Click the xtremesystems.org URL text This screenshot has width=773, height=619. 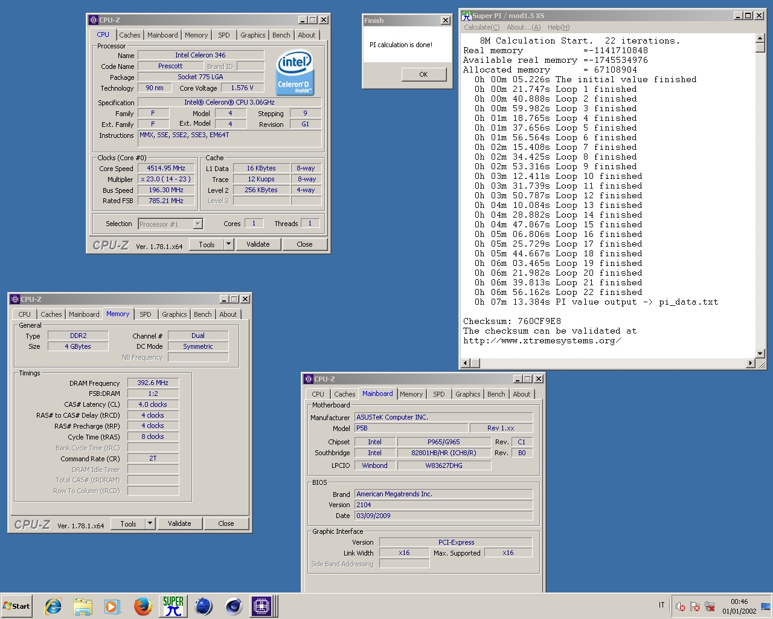(542, 340)
